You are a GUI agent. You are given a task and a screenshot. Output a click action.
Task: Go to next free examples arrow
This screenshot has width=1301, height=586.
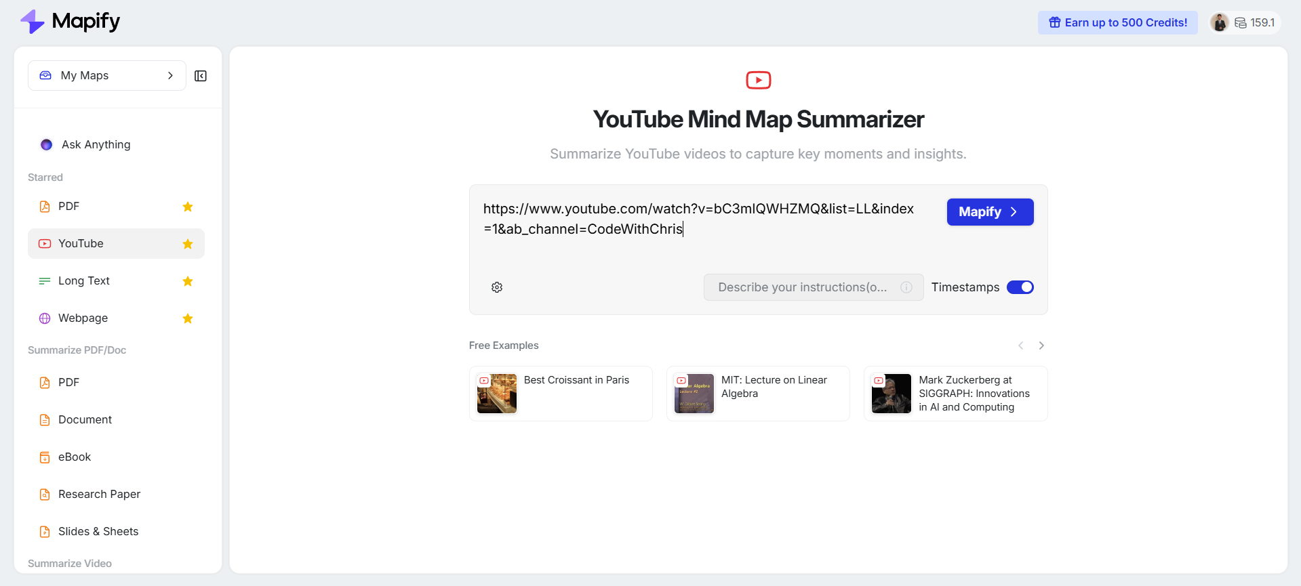pos(1041,346)
